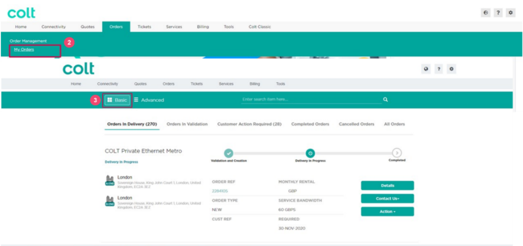This screenshot has height=246, width=523.
Task: Open the My Orders link
Action: (24, 50)
